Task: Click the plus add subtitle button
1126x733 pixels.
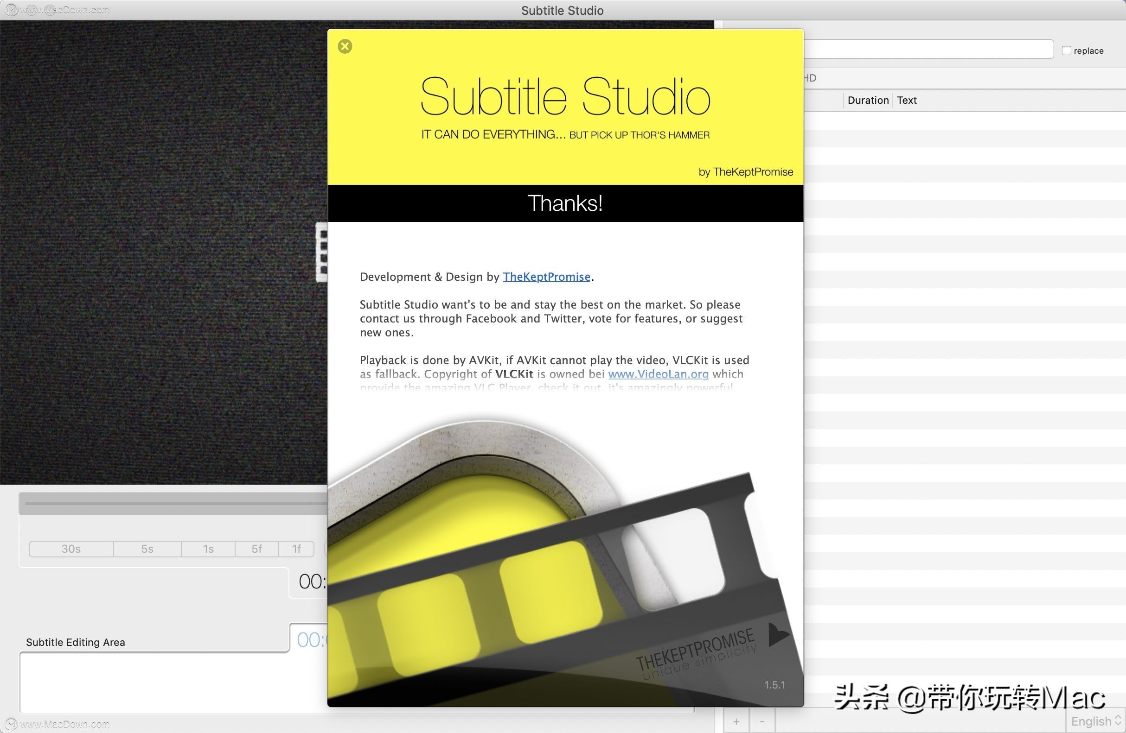Action: pyautogui.click(x=736, y=721)
